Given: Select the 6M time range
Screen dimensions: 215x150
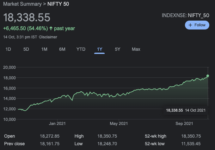Looking at the screenshot, I should click(x=62, y=49).
